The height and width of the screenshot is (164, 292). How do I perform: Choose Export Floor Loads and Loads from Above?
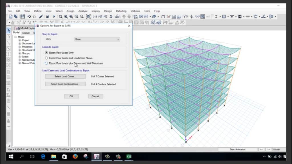tap(46, 58)
